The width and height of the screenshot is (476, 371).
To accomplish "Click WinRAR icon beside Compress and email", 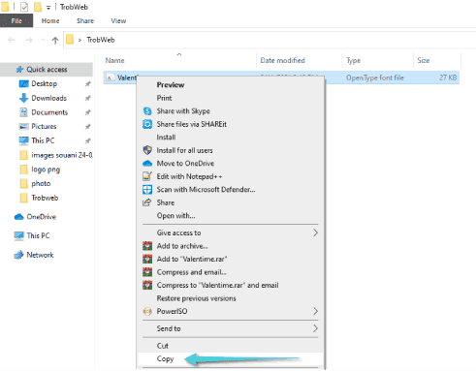I will 147,272.
